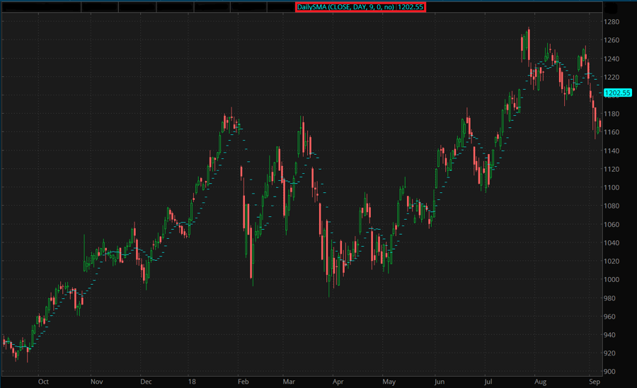Click the Oct label on time axis
The height and width of the screenshot is (388, 637).
click(x=43, y=381)
